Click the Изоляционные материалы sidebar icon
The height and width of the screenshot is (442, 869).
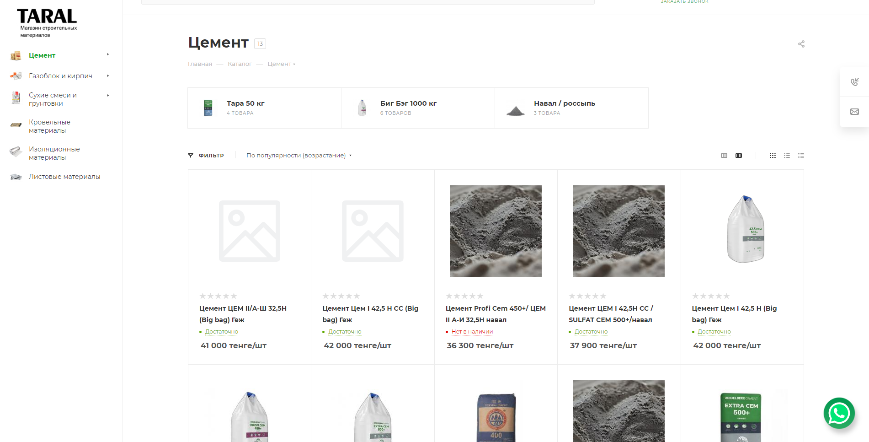(x=16, y=151)
